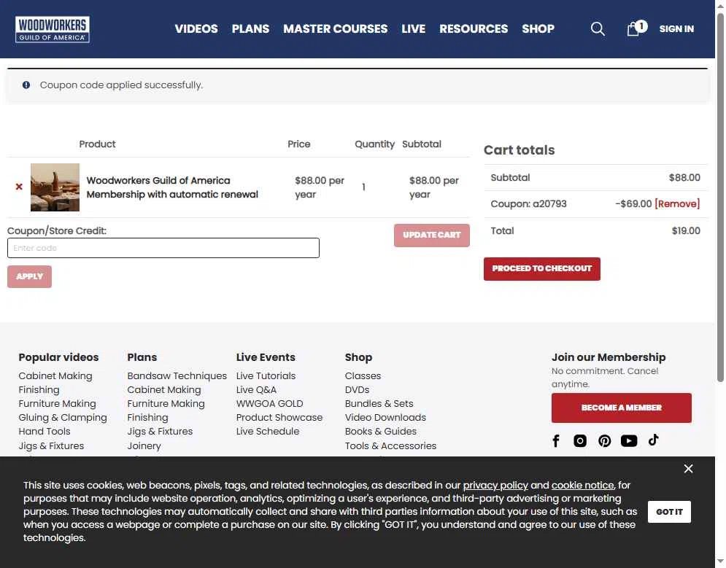Open the TikTok social icon

tap(653, 440)
